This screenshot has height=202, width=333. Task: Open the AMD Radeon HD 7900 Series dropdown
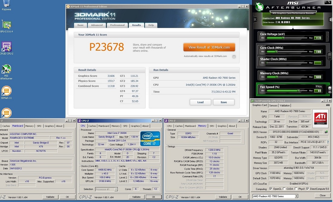point(296,196)
